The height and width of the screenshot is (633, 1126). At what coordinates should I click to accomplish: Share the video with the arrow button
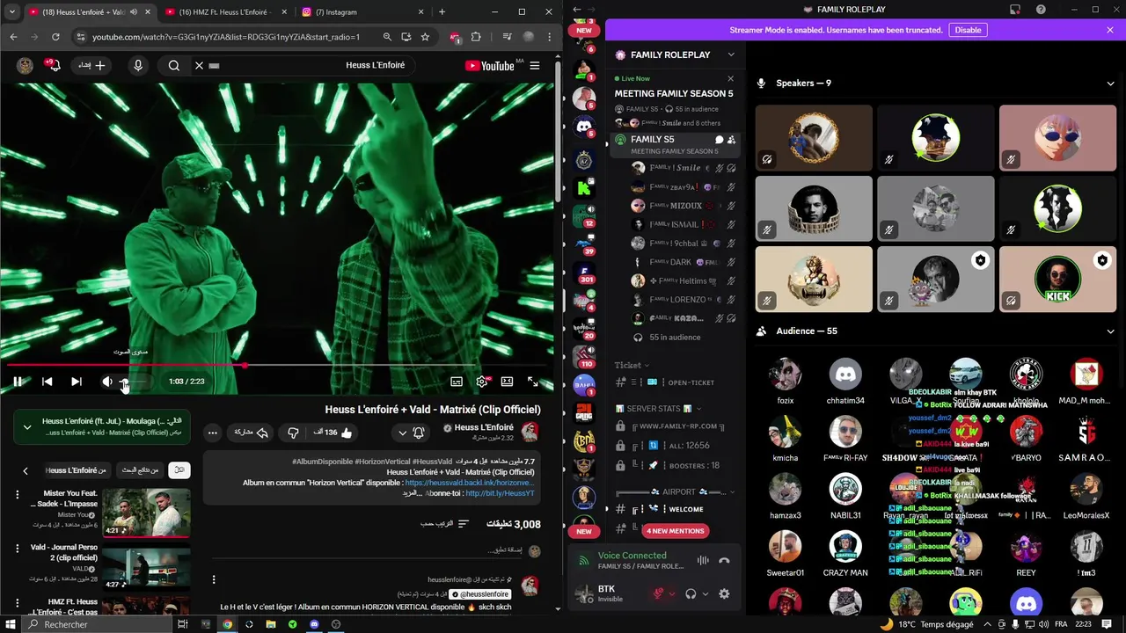pyautogui.click(x=251, y=433)
